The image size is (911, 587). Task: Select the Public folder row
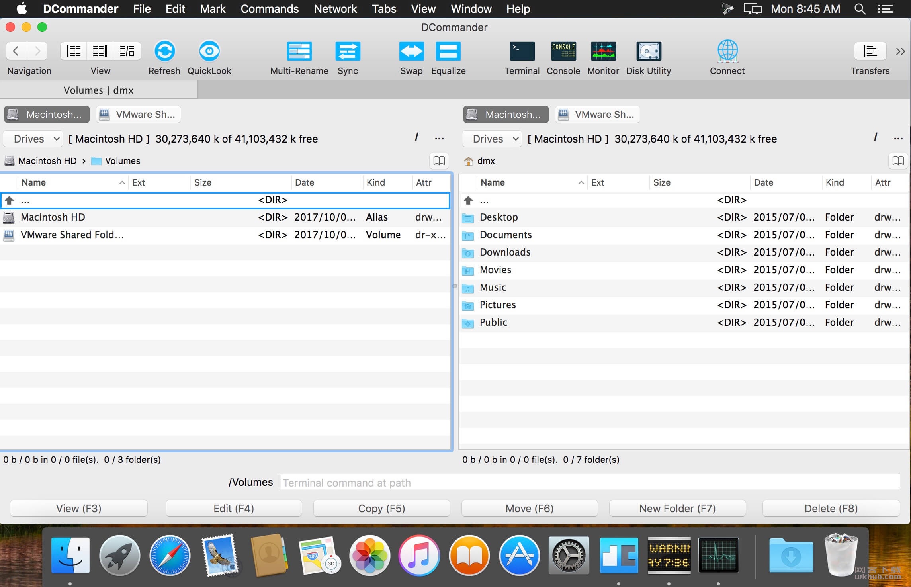coord(684,323)
